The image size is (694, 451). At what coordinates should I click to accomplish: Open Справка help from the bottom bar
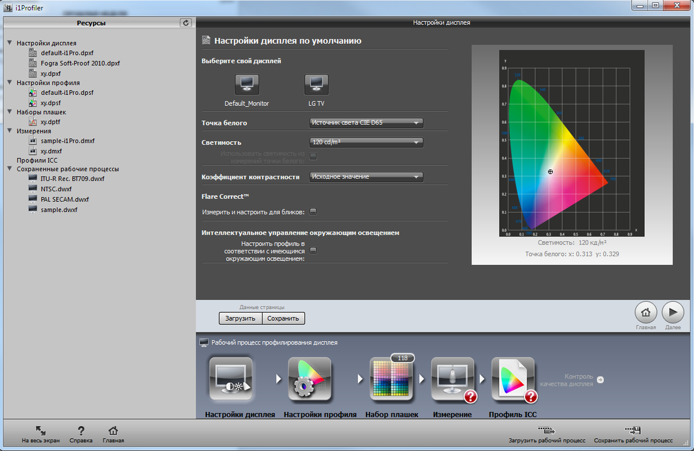(81, 432)
